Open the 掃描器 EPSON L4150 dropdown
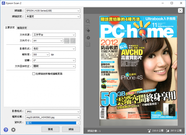This screenshot has width=186, height=135. [53, 11]
